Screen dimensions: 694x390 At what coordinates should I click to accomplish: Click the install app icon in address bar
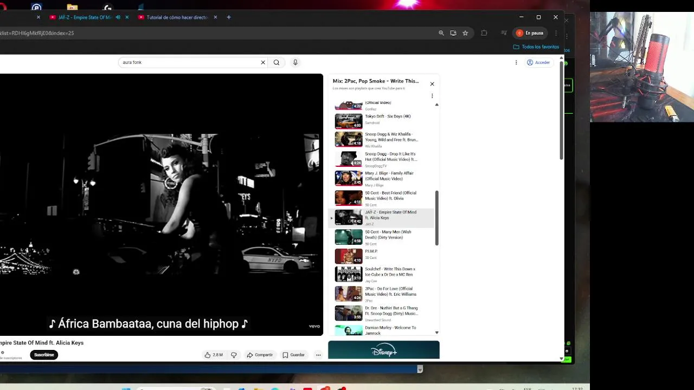453,33
